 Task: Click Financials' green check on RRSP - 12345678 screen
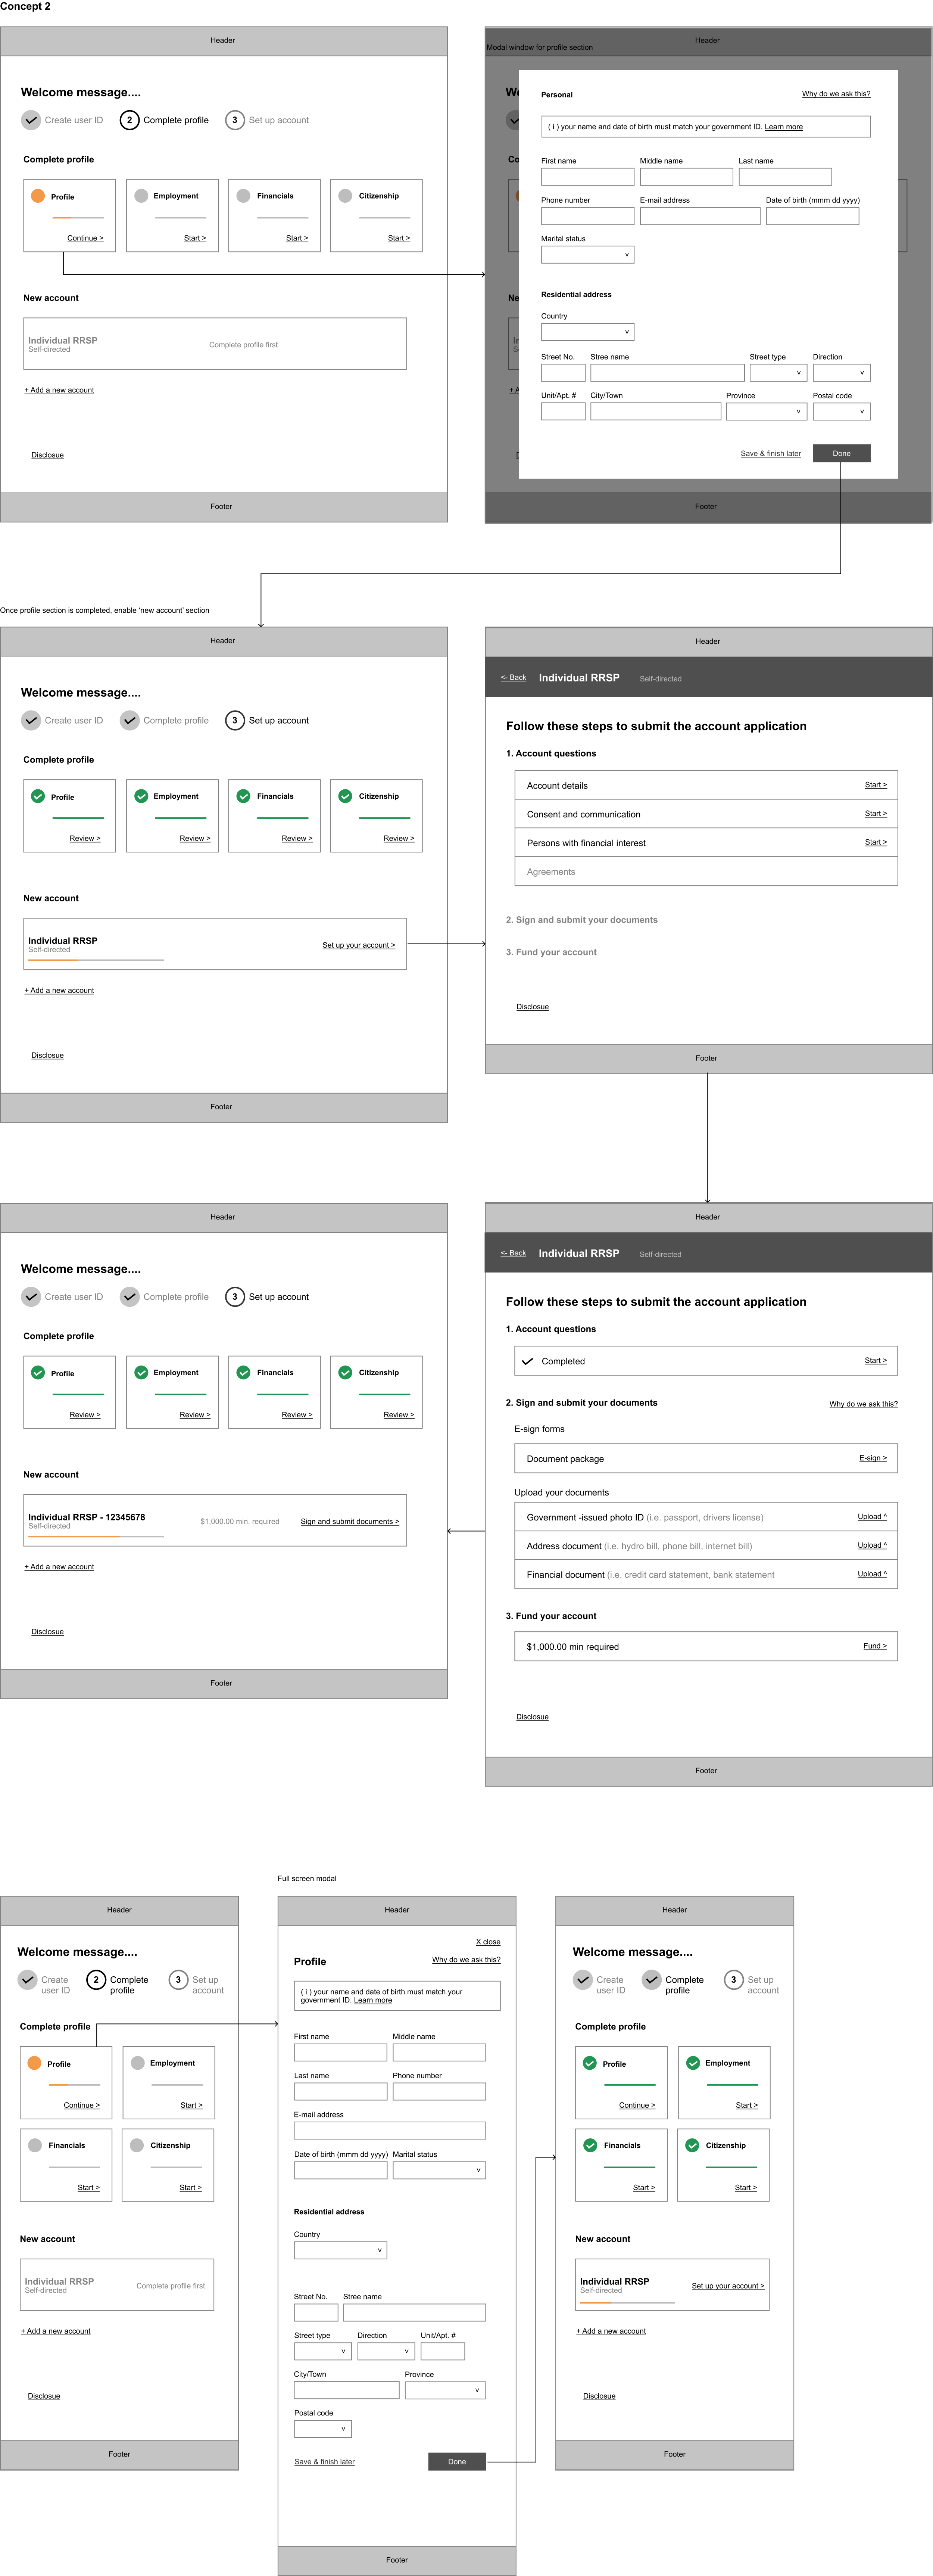click(243, 1373)
